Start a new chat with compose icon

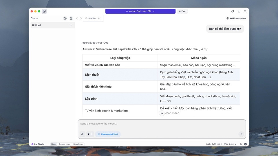click(71, 18)
